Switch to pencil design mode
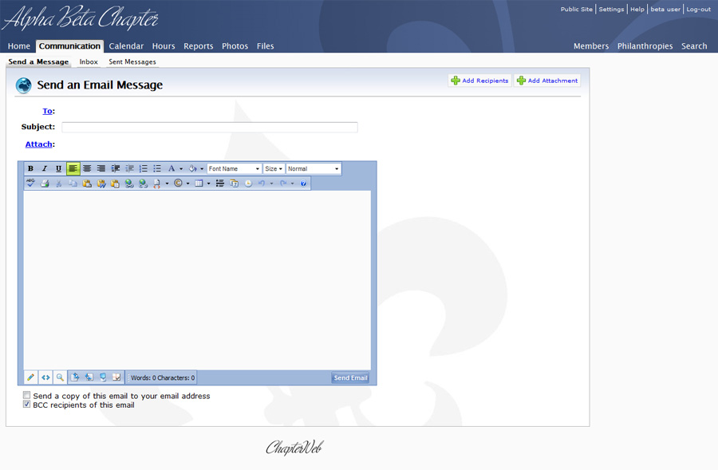Viewport: 718px width, 470px height. [x=30, y=377]
